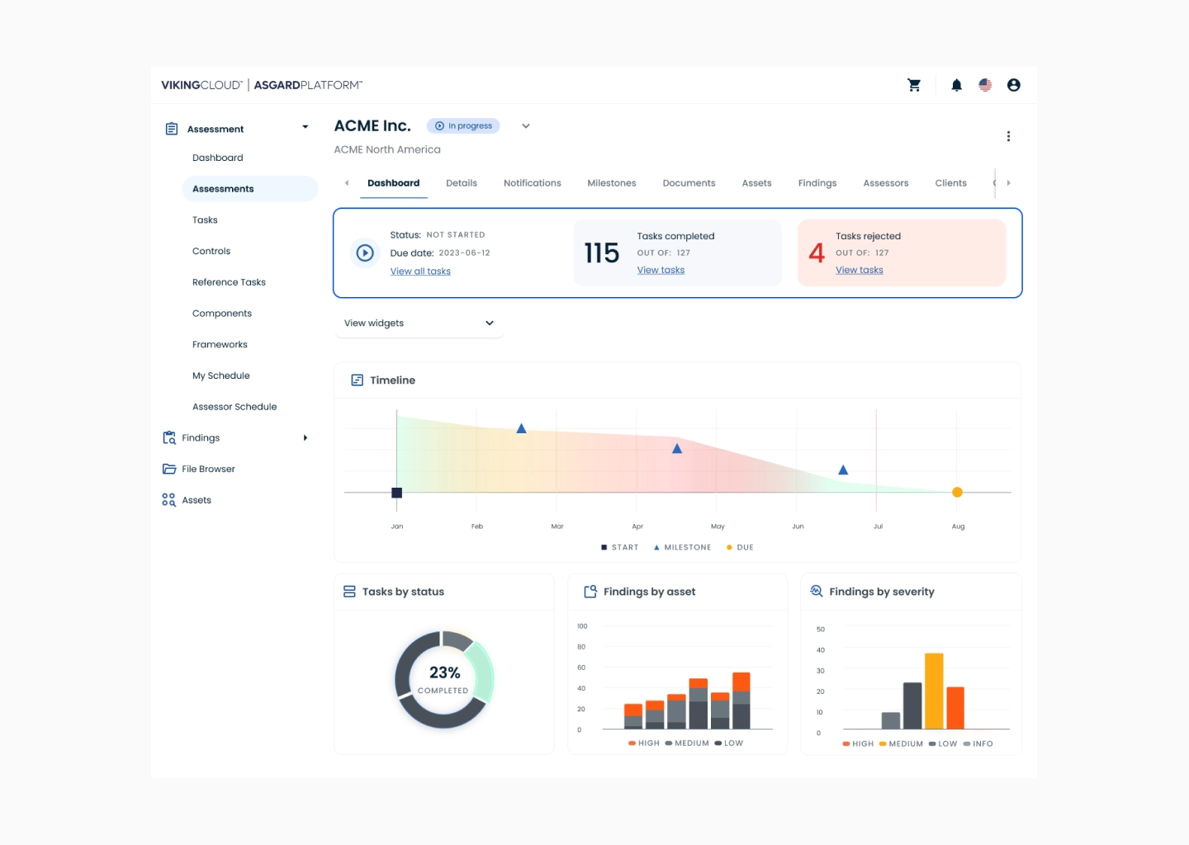Open the three-dot options menu for ACME Inc.

pos(1008,136)
